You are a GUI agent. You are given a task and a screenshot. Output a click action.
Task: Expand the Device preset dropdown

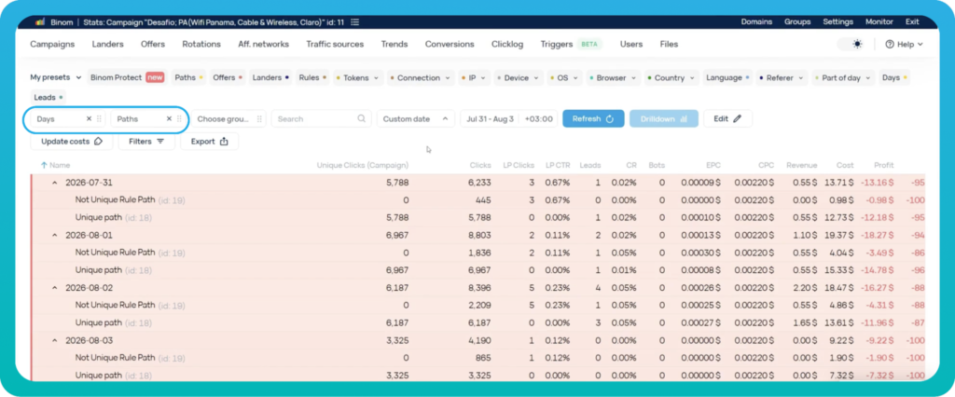coord(518,77)
